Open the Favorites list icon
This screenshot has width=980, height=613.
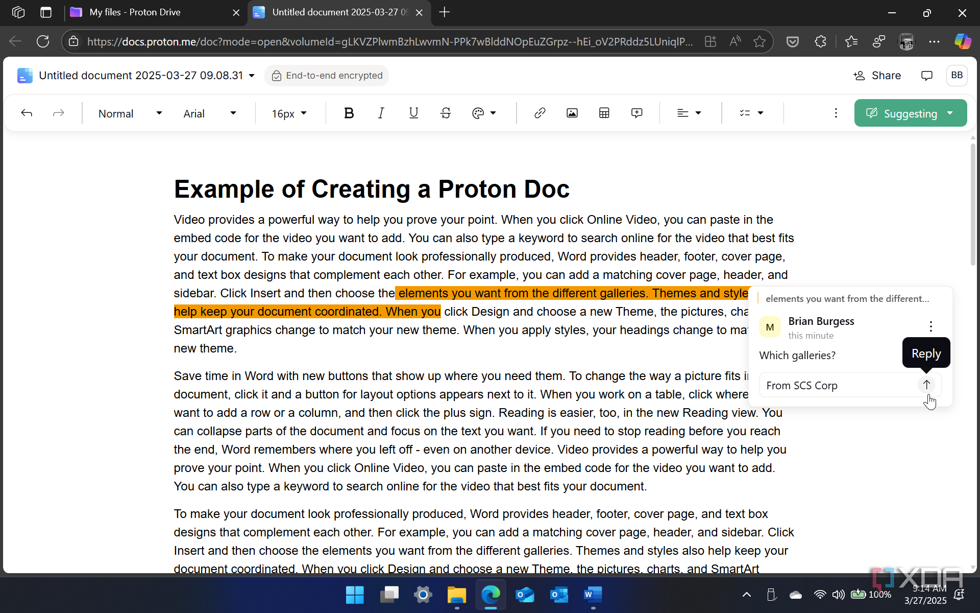[851, 41]
